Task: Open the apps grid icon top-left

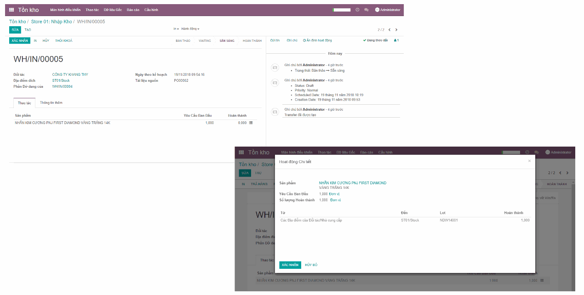Action: coord(11,9)
